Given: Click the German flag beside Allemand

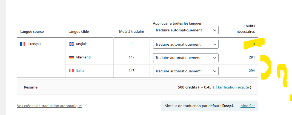Looking at the screenshot, I should click(71, 57).
